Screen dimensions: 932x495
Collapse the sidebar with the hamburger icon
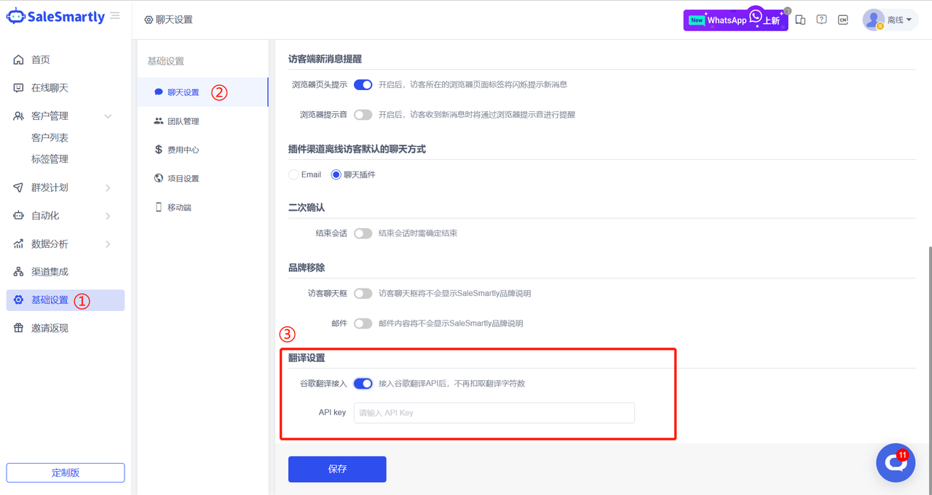coord(115,16)
